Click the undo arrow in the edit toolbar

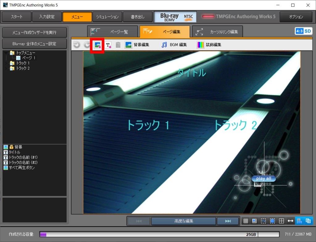click(77, 45)
